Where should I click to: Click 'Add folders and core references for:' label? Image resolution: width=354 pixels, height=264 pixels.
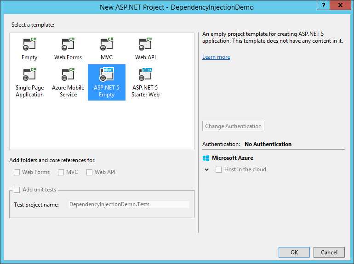pyautogui.click(x=52, y=160)
